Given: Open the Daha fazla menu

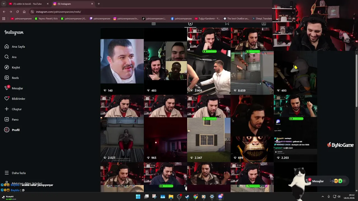Looking at the screenshot, I should point(15,173).
